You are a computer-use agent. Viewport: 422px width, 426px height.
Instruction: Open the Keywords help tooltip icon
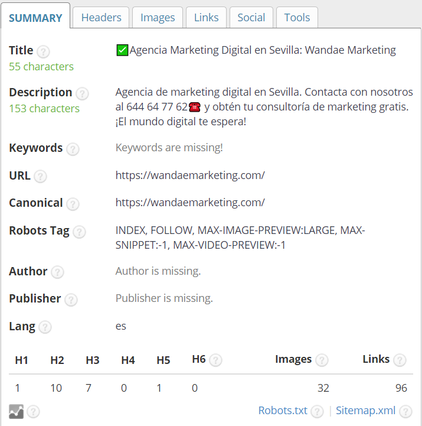pos(73,149)
